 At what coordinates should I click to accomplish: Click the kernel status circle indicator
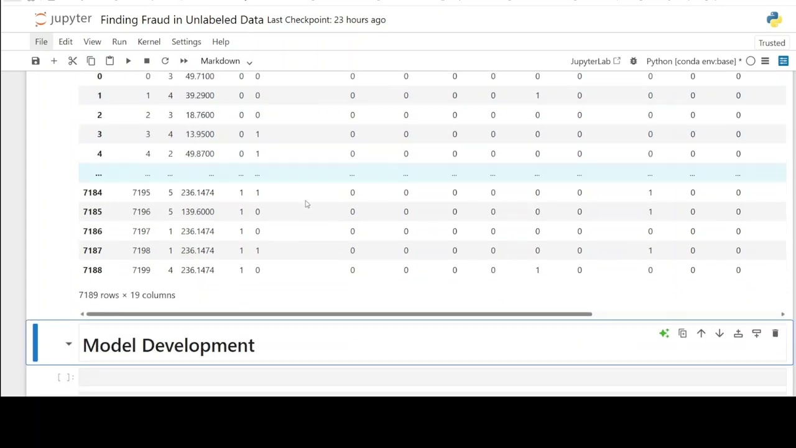point(751,61)
